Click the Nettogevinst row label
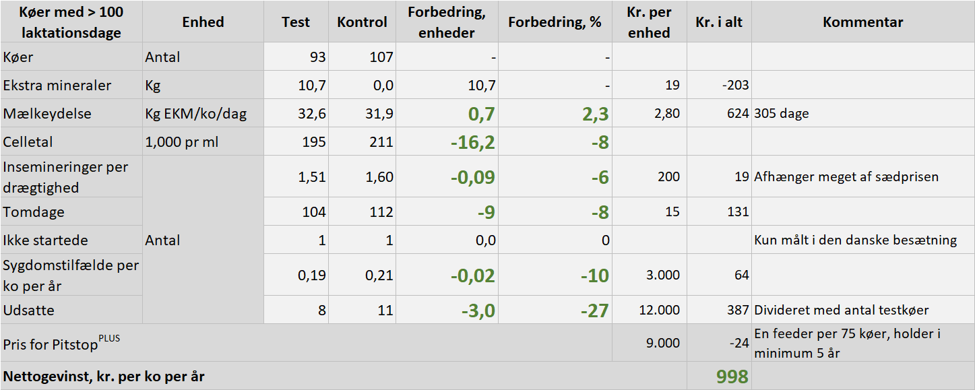 [104, 377]
